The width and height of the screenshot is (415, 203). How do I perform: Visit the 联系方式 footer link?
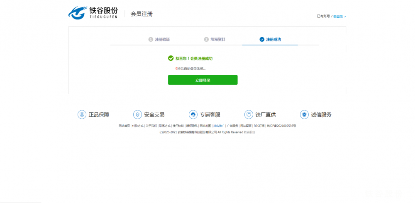click(x=165, y=126)
